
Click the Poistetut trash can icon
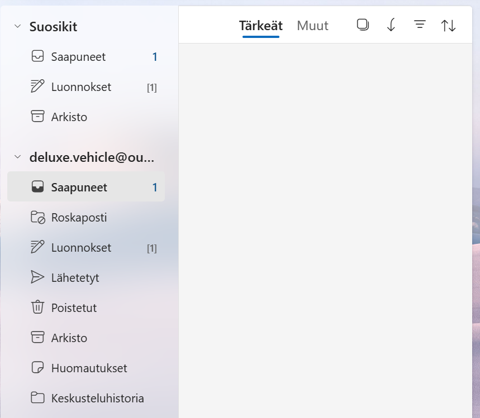37,308
